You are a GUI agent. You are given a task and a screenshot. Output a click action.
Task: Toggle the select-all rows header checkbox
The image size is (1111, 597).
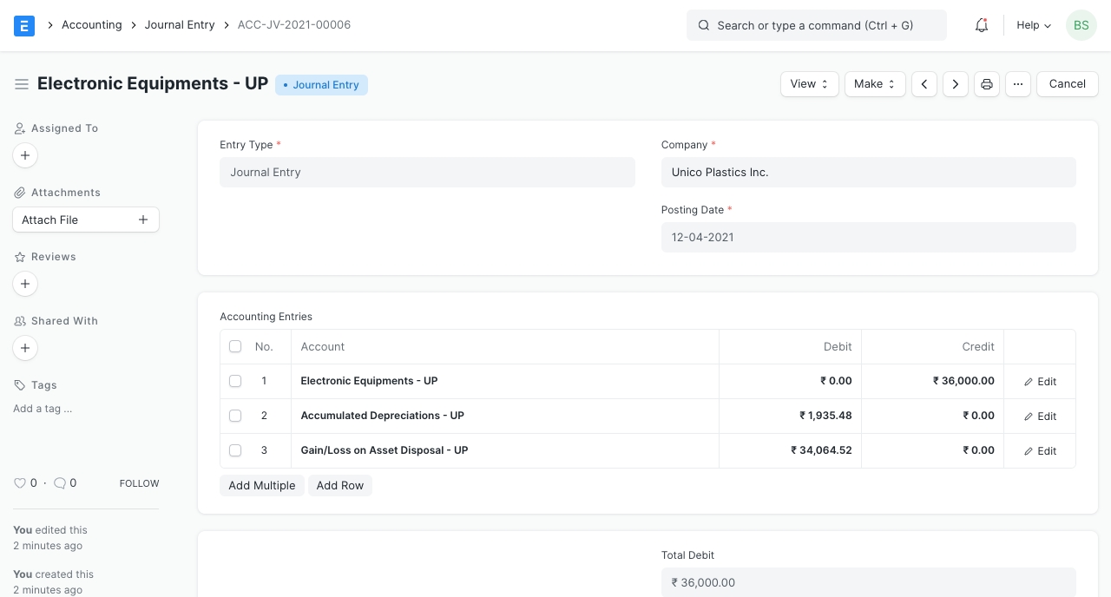click(x=235, y=346)
